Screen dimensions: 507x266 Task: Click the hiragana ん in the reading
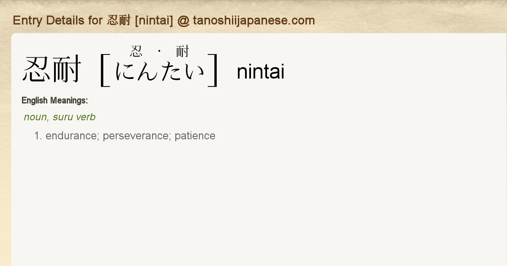click(149, 71)
